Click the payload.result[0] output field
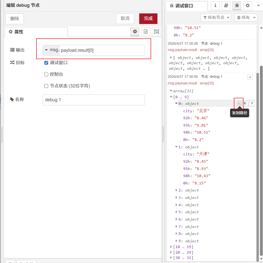Screen dimensions: 263x263 pyautogui.click(x=102, y=50)
